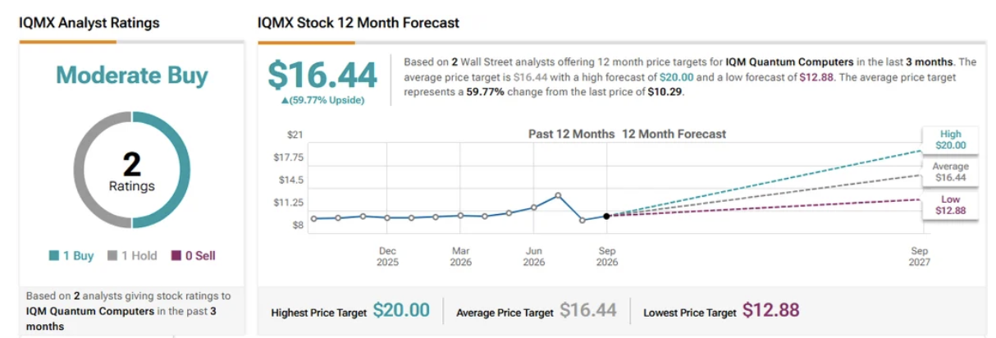Viewport: 996px width, 338px height.
Task: Select the Average $16.44 forecast label
Action: tap(950, 172)
